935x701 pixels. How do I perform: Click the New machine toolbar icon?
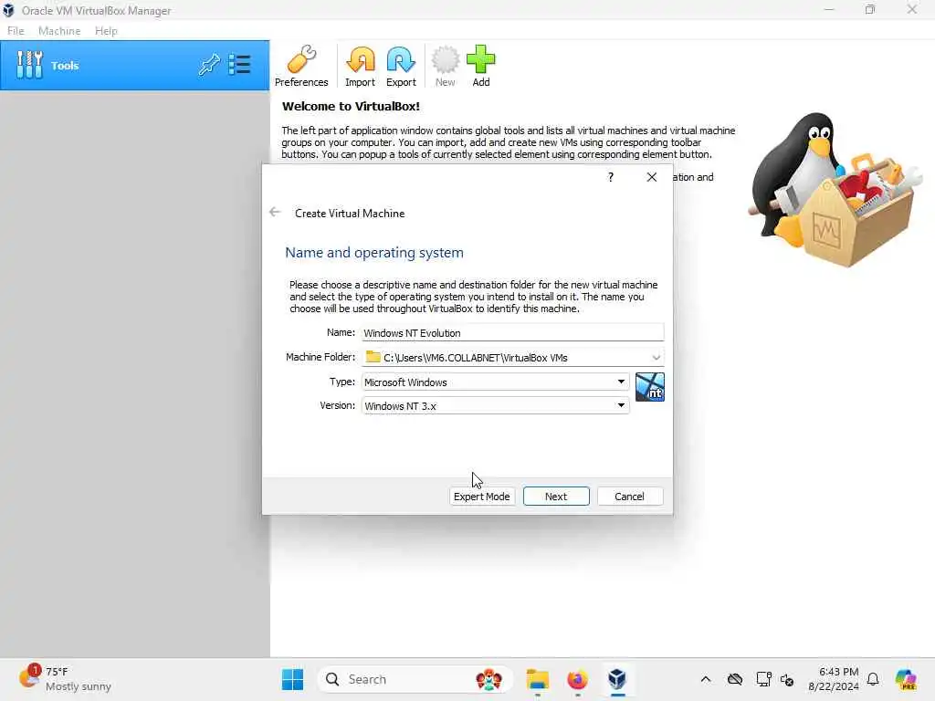pos(445,66)
